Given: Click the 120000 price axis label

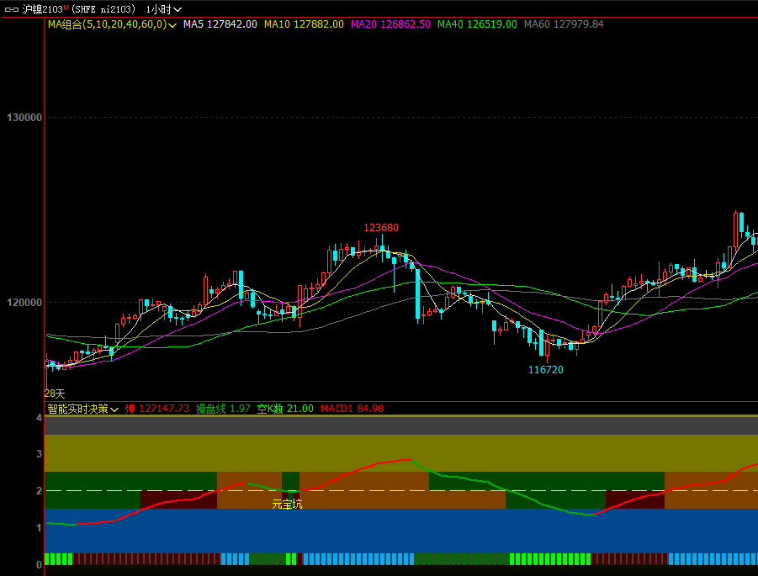Looking at the screenshot, I should click(24, 303).
